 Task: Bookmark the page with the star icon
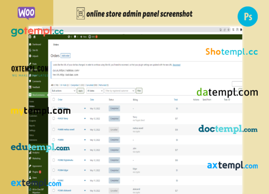tap(228, 30)
